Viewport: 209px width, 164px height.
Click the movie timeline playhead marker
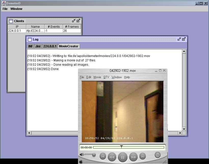121,146
